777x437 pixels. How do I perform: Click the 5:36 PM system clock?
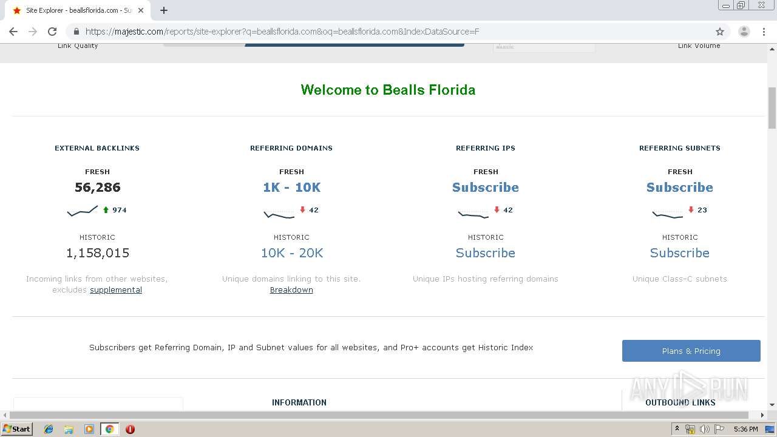(745, 429)
